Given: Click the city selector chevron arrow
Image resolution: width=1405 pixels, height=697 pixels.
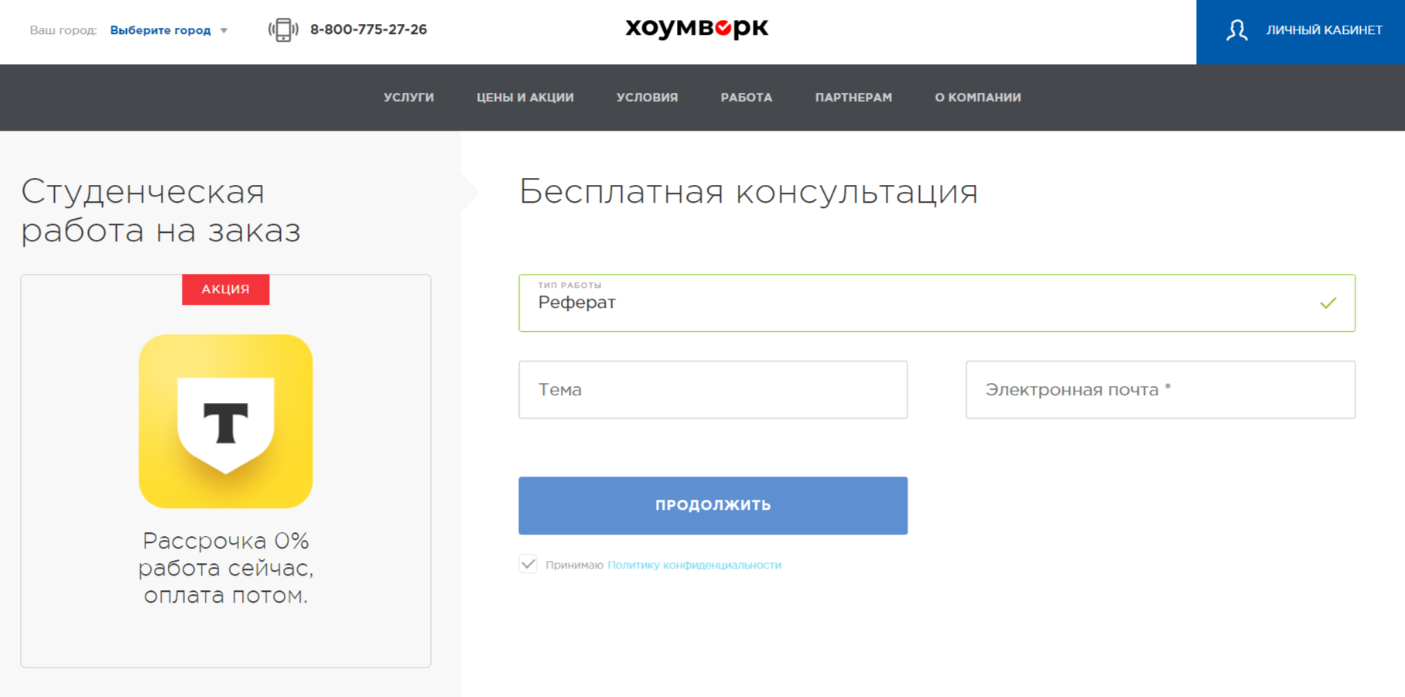Looking at the screenshot, I should click(x=224, y=30).
